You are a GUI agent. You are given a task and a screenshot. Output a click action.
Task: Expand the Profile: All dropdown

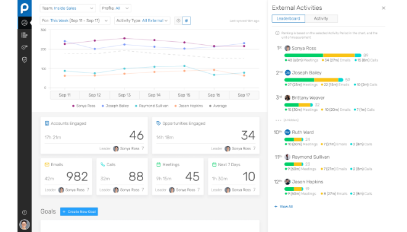115,8
